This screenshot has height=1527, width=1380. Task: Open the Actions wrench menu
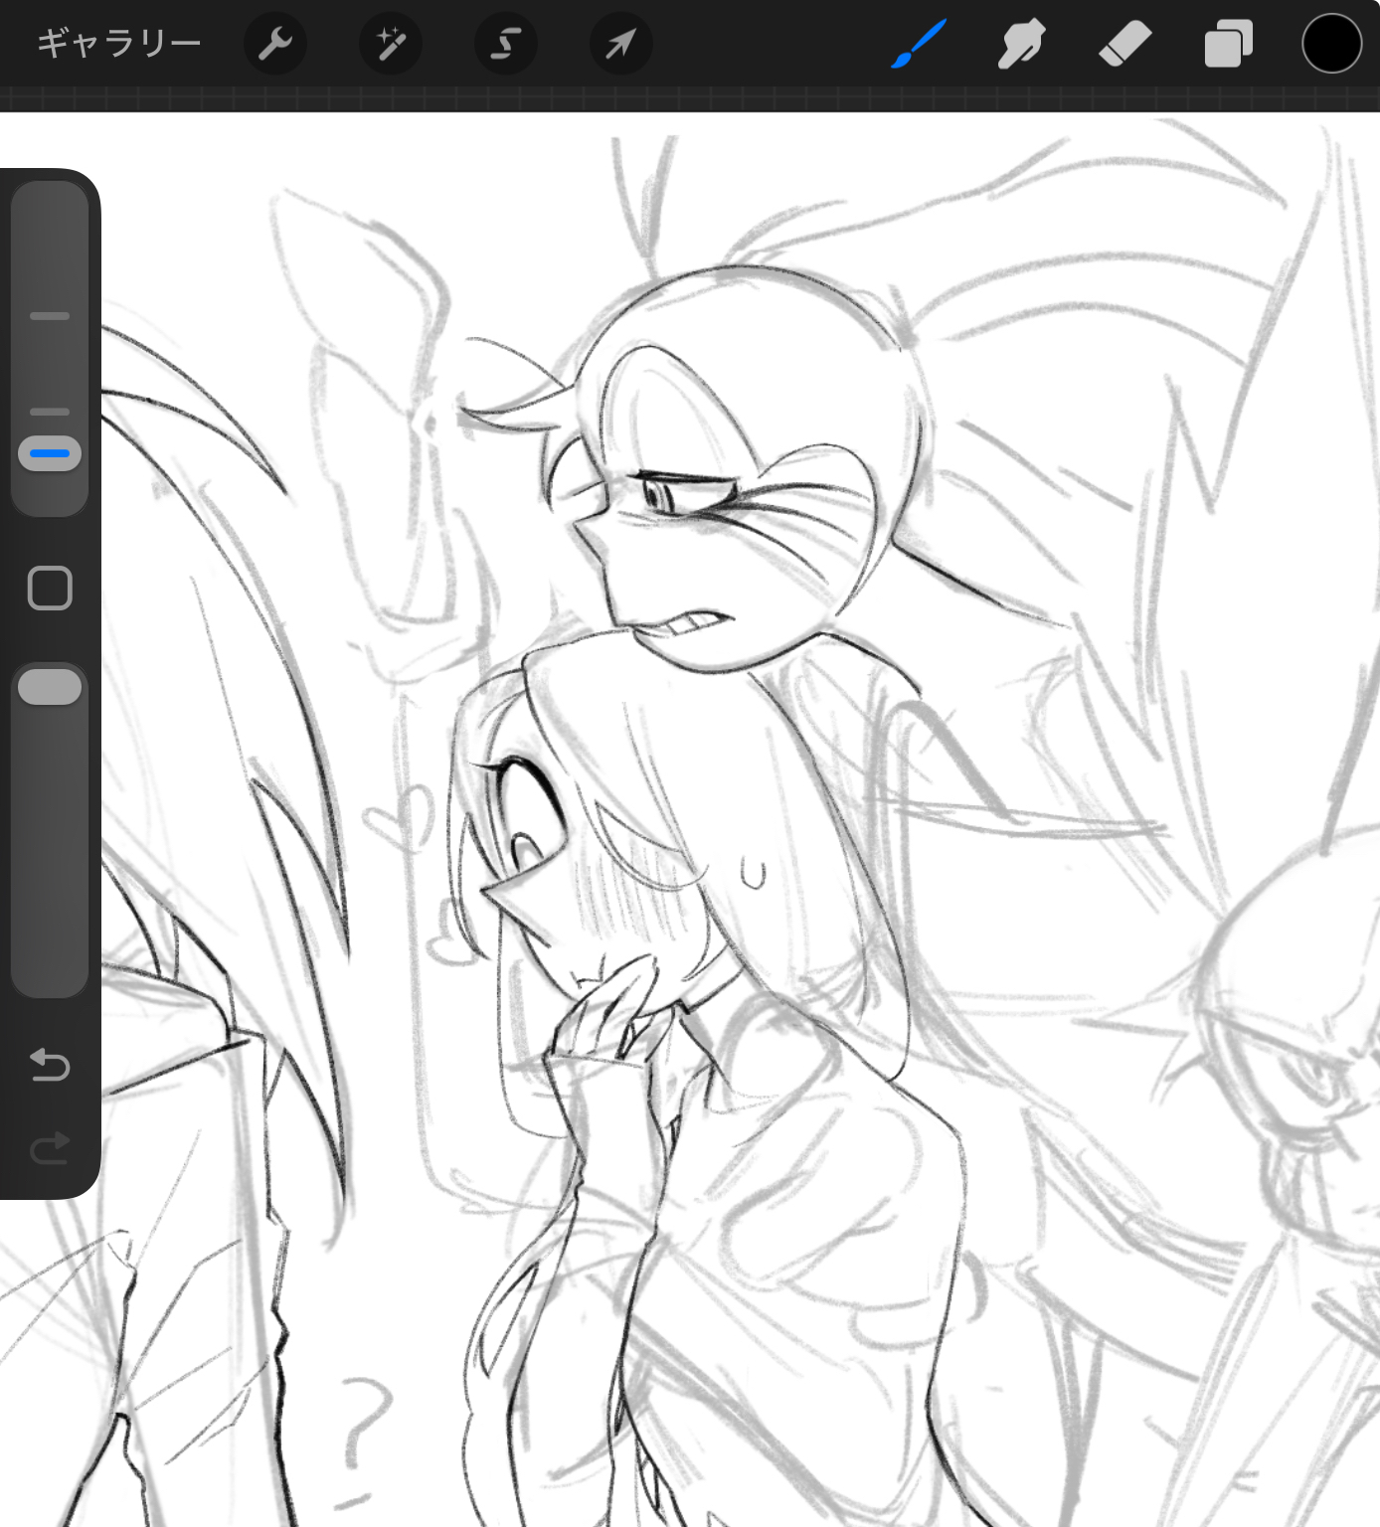pyautogui.click(x=274, y=44)
